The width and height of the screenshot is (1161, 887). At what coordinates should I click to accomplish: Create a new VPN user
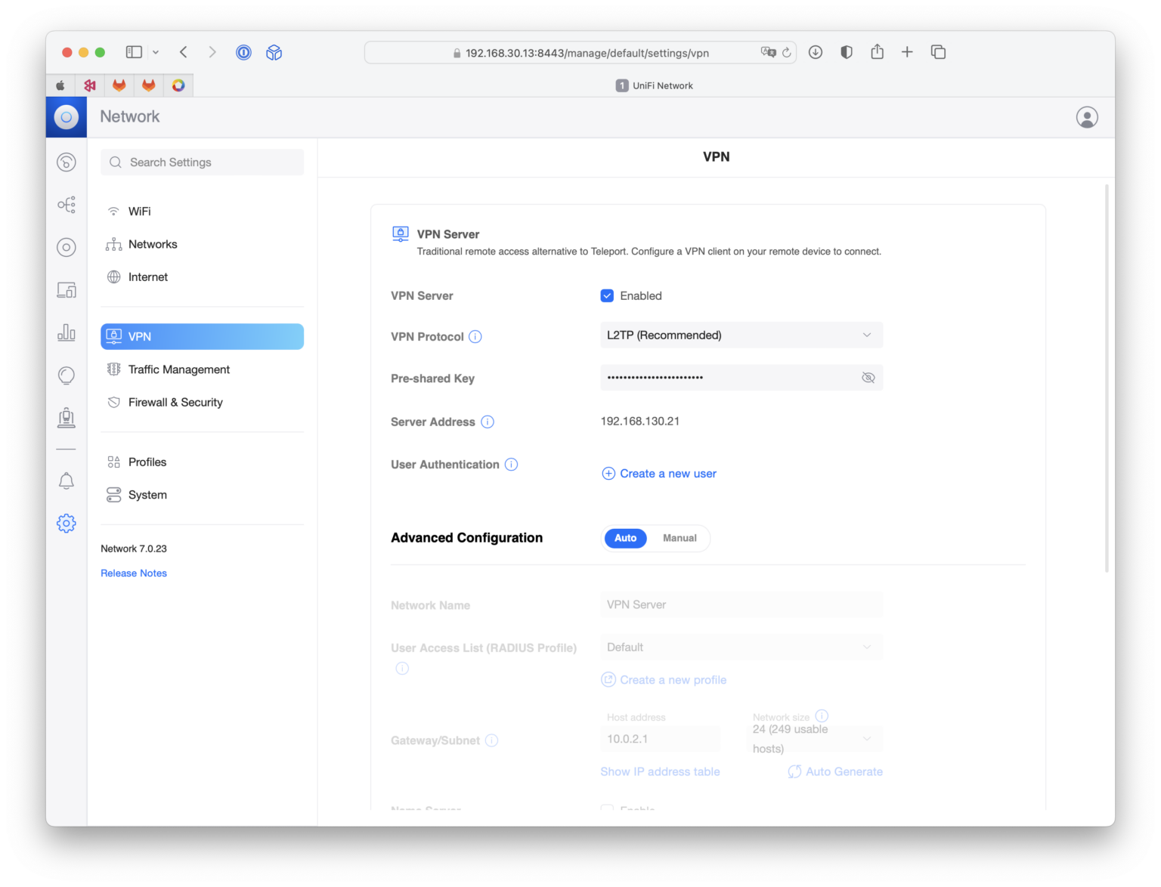pyautogui.click(x=658, y=473)
